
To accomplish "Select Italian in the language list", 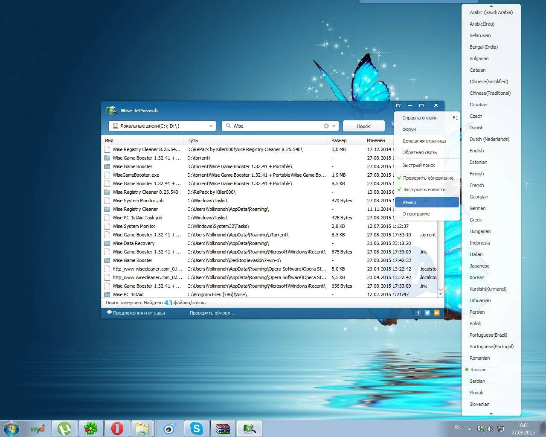I will click(x=491, y=254).
